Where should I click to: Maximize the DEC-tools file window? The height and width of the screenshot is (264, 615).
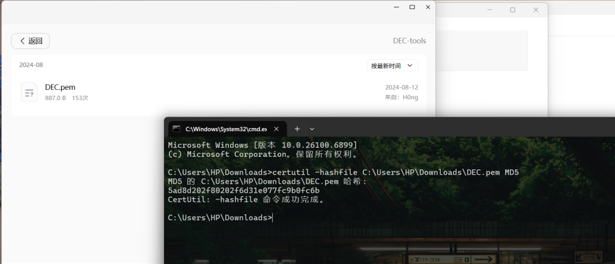click(412, 7)
